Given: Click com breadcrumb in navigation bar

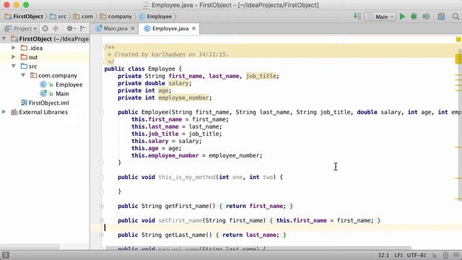Looking at the screenshot, I should click(84, 17).
